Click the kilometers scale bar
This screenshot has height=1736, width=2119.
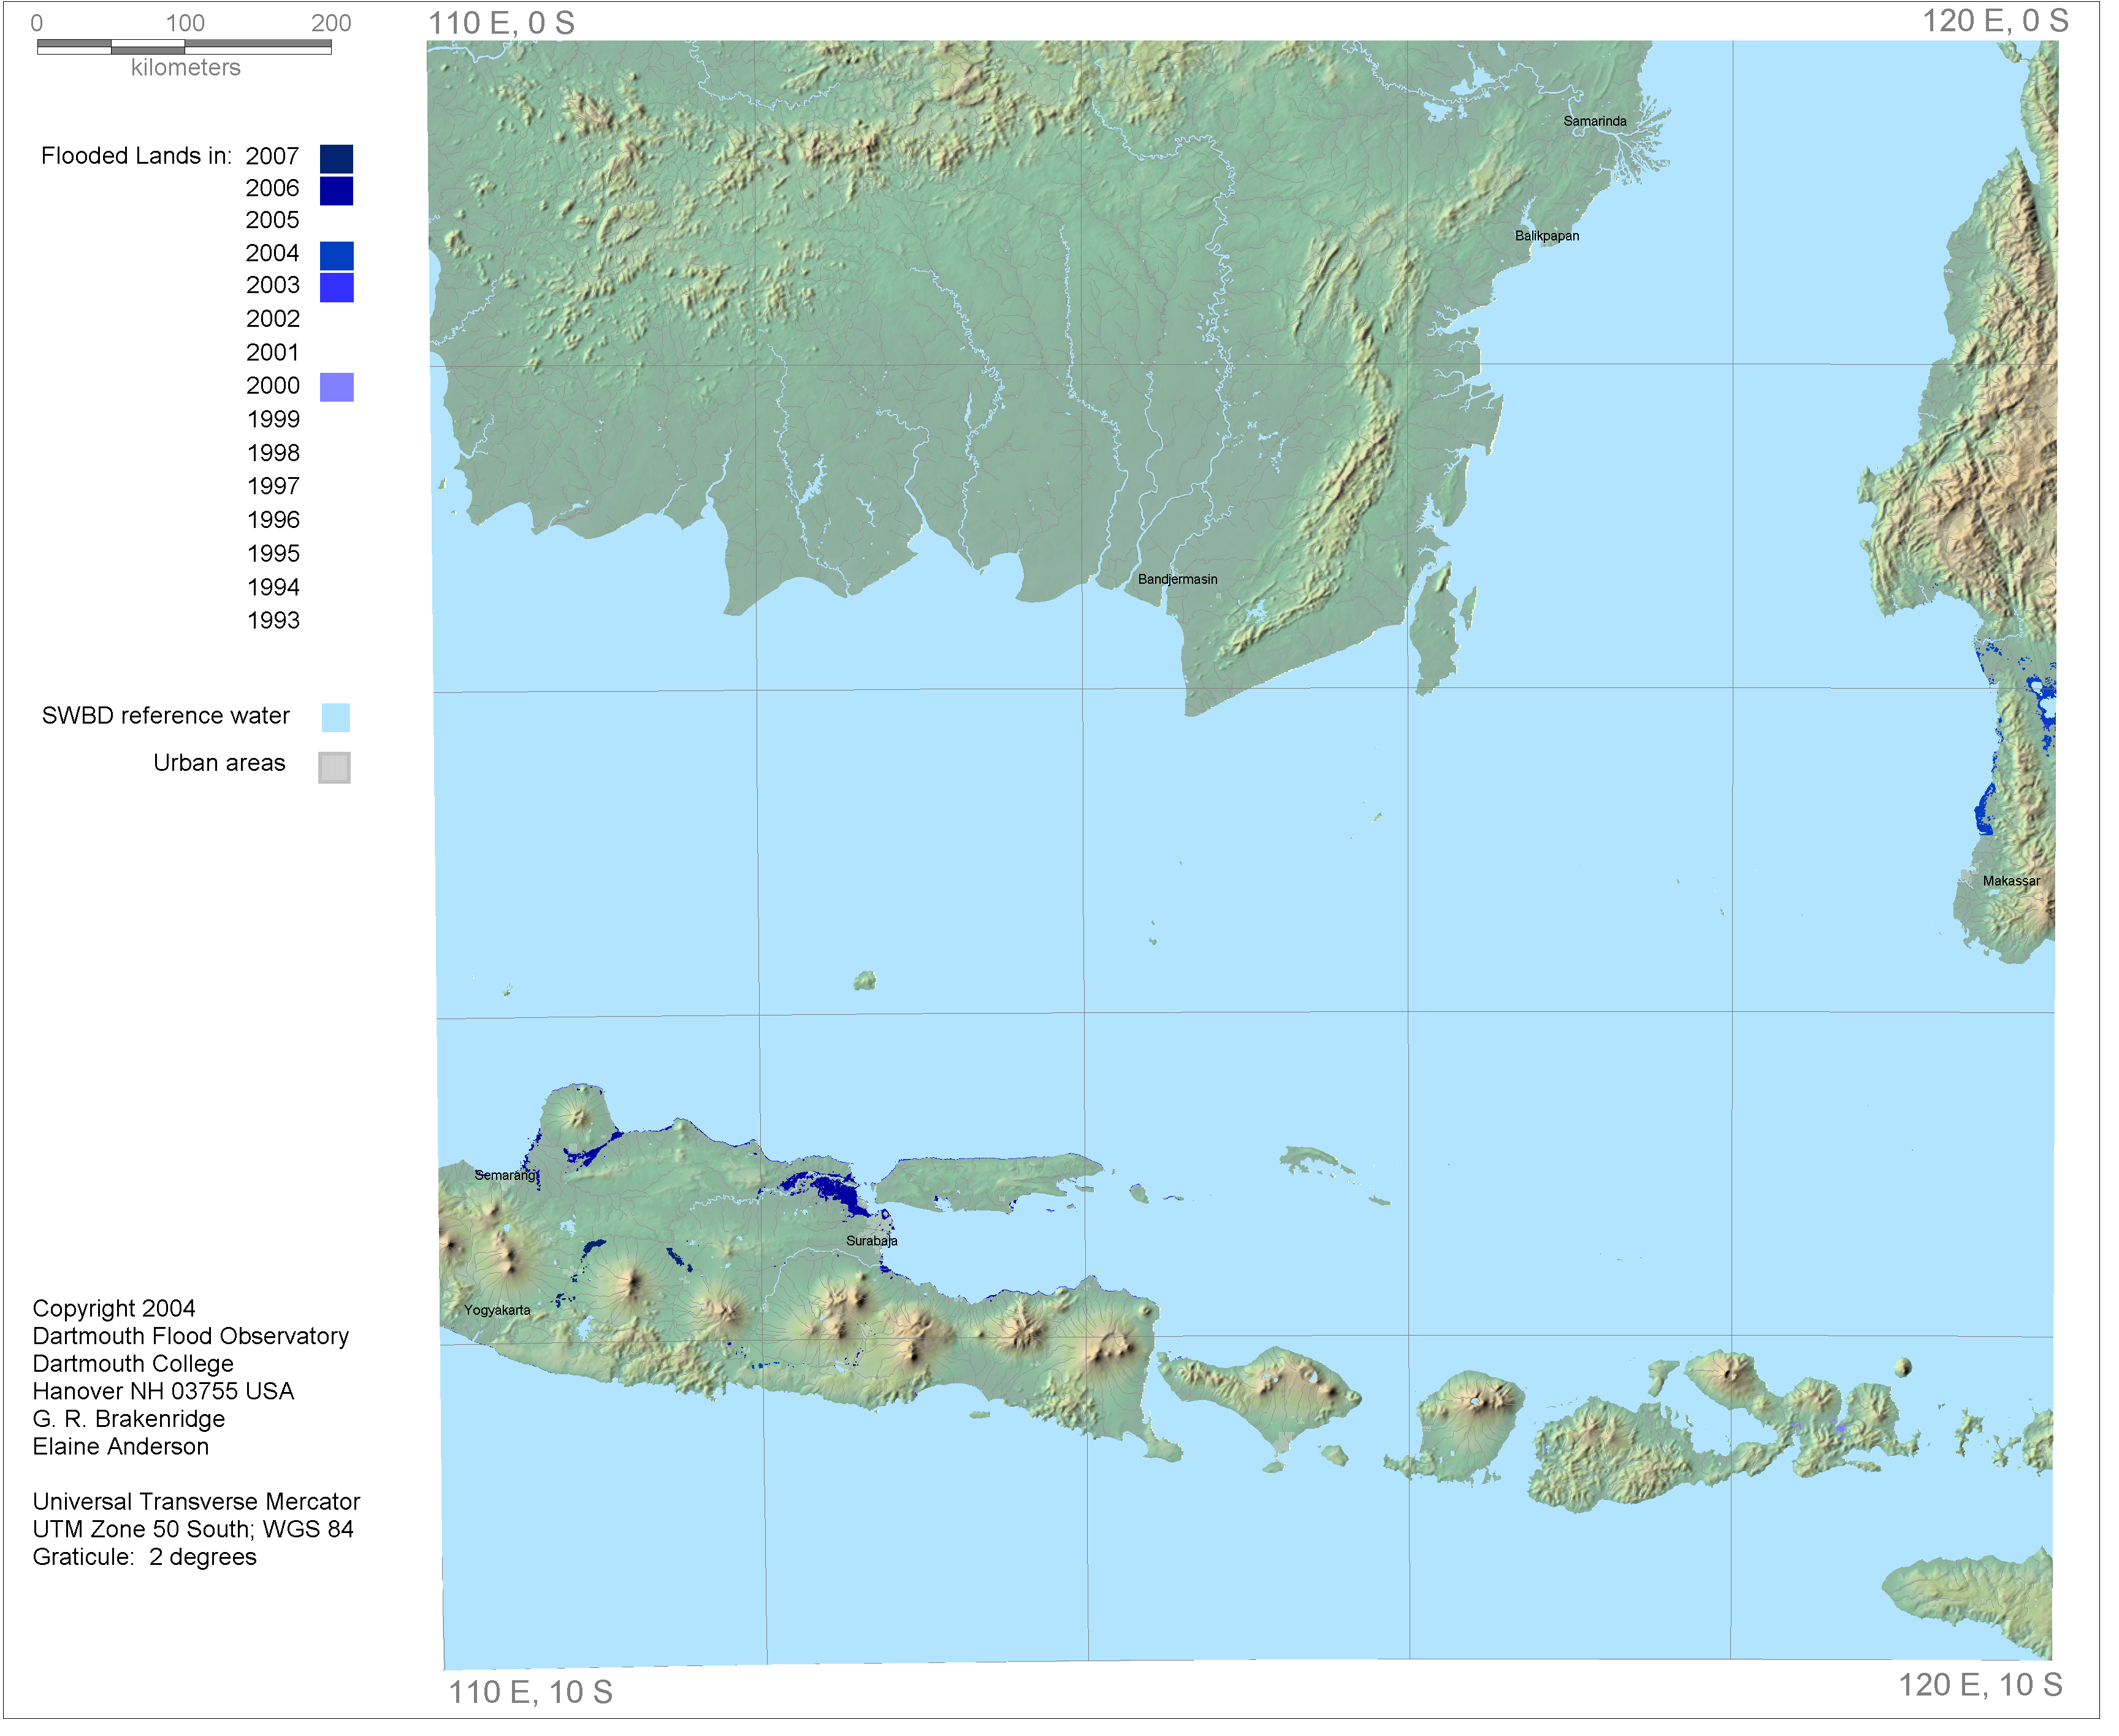point(185,47)
